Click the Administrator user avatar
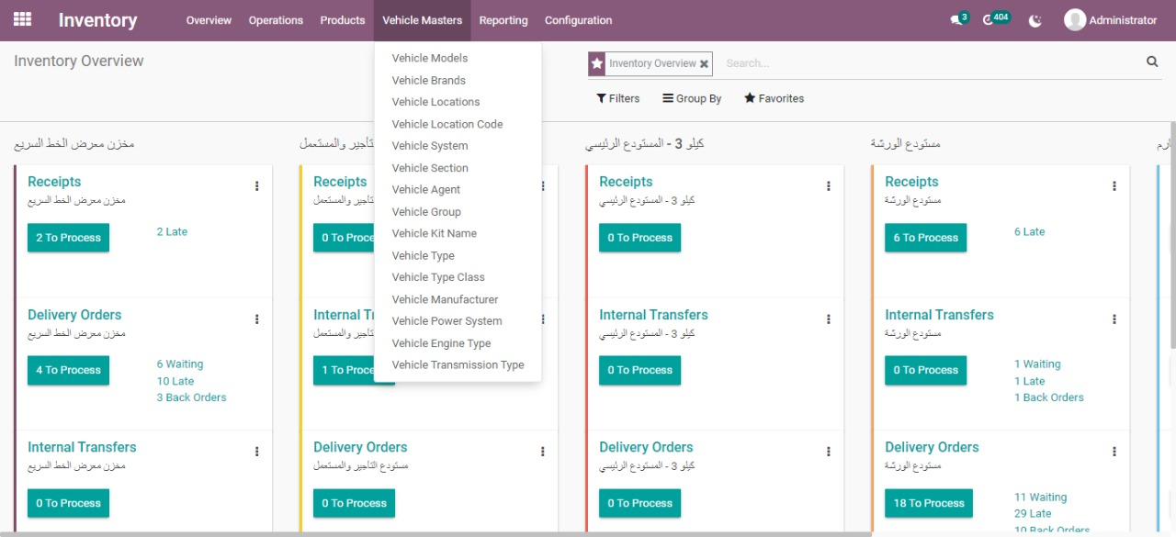 [1074, 20]
